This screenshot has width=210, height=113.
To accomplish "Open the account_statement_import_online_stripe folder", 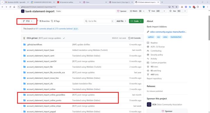I will (44, 106).
